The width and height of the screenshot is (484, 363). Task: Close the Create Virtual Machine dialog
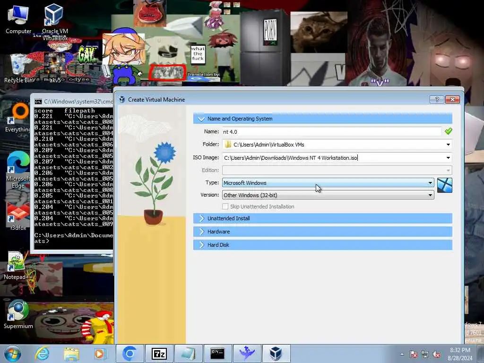[x=452, y=99]
